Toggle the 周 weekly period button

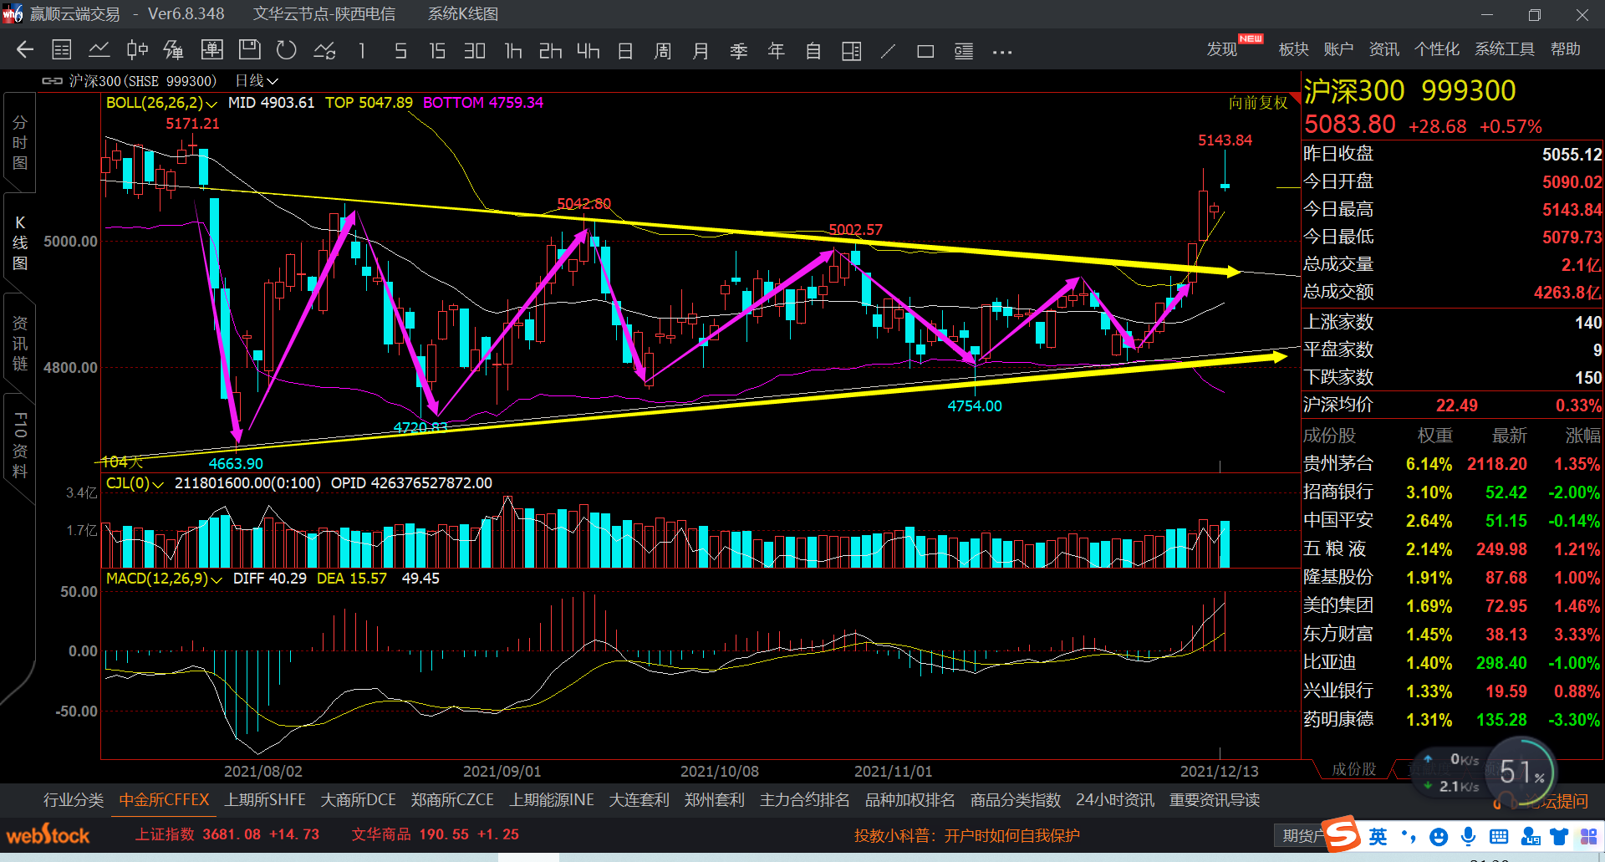pyautogui.click(x=663, y=51)
